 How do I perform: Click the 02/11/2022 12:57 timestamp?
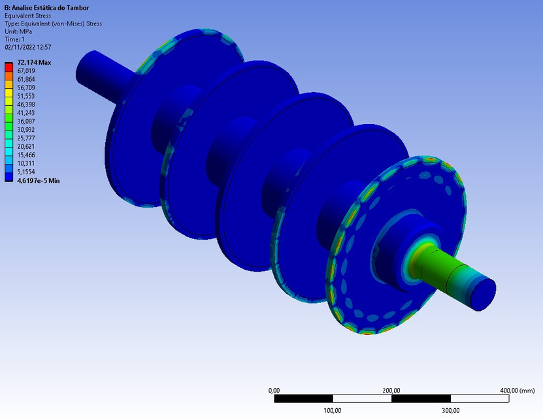(29, 47)
